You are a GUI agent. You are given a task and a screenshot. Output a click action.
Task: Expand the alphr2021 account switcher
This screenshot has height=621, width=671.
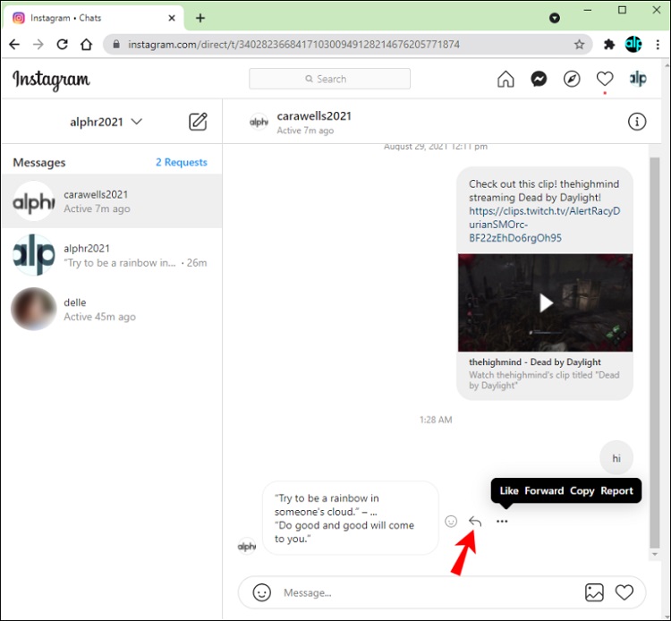pos(106,122)
